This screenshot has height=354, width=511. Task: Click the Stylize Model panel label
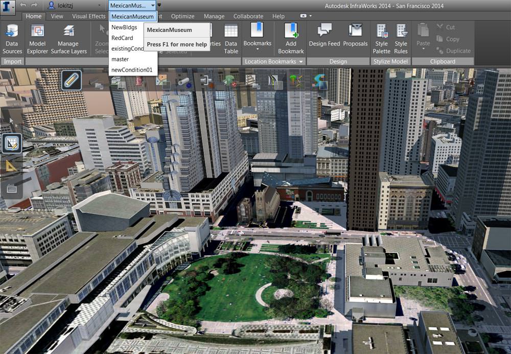390,61
